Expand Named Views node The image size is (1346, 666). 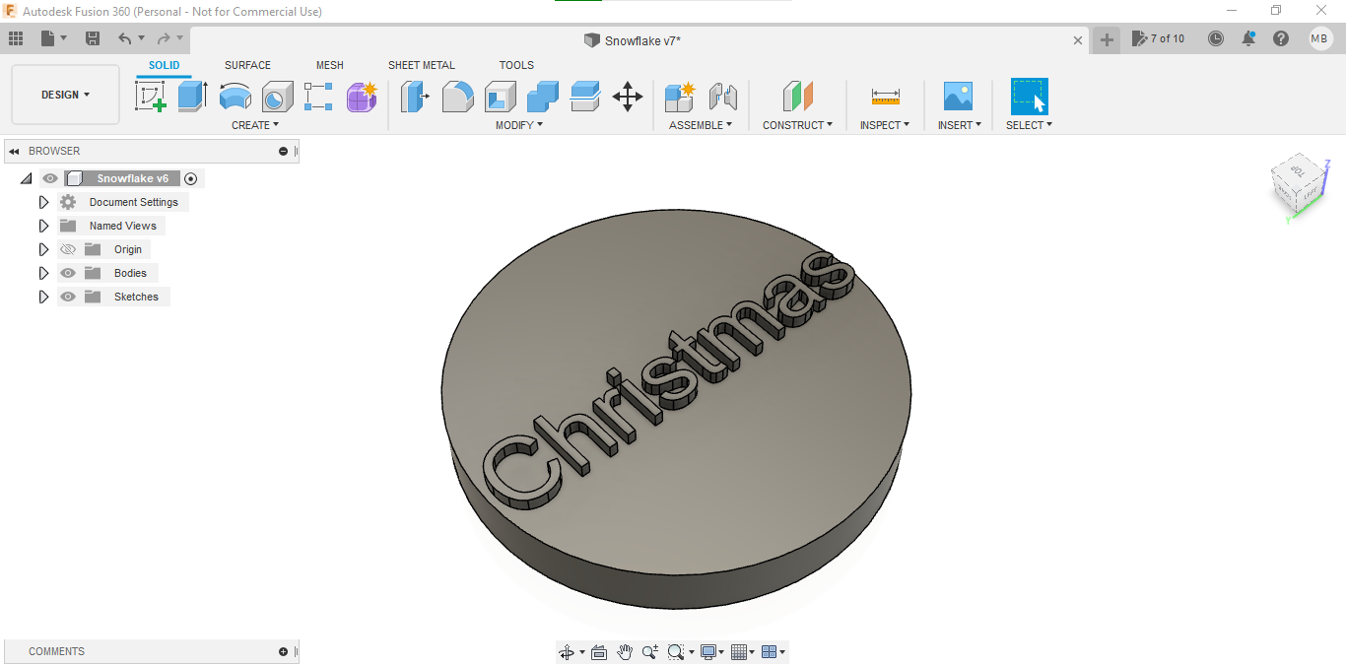[43, 226]
